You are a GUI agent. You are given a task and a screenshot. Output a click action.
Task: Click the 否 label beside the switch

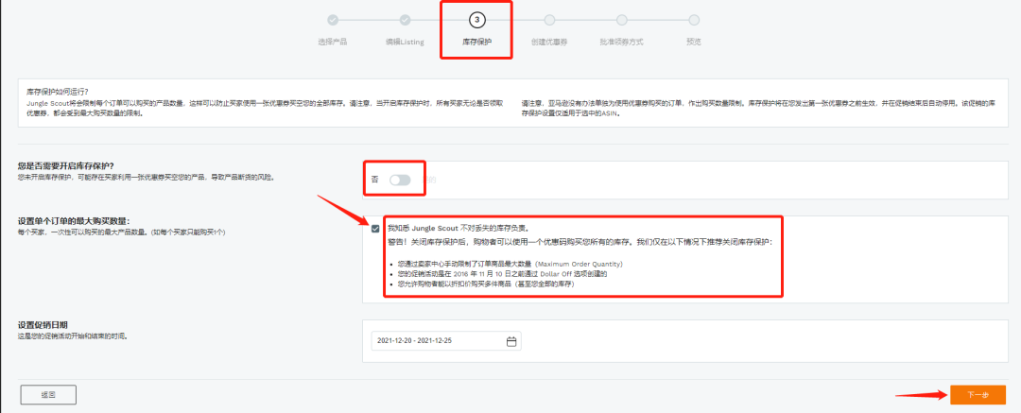coord(374,180)
